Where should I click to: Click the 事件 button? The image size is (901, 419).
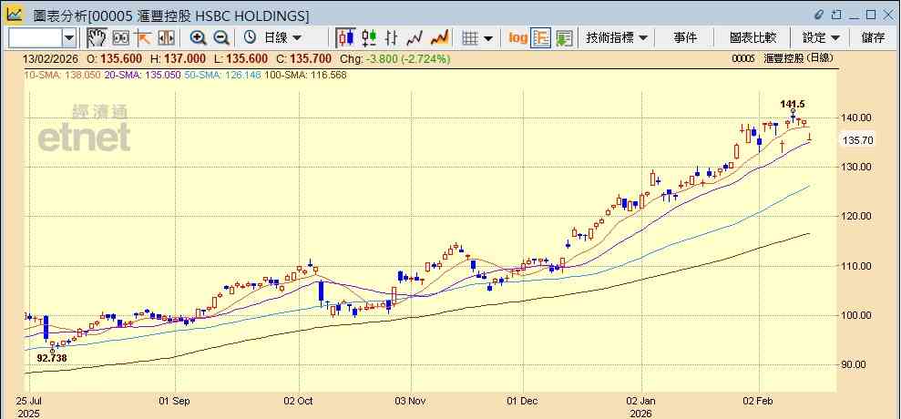685,38
